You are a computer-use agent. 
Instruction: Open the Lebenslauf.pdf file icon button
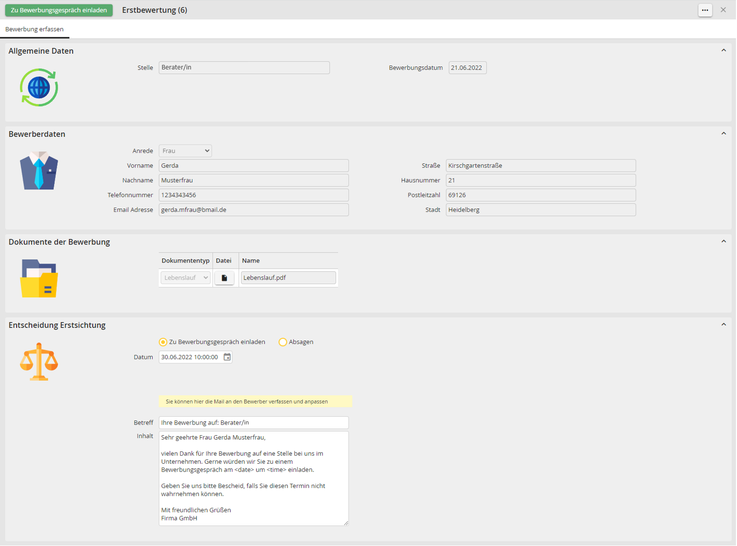click(224, 278)
